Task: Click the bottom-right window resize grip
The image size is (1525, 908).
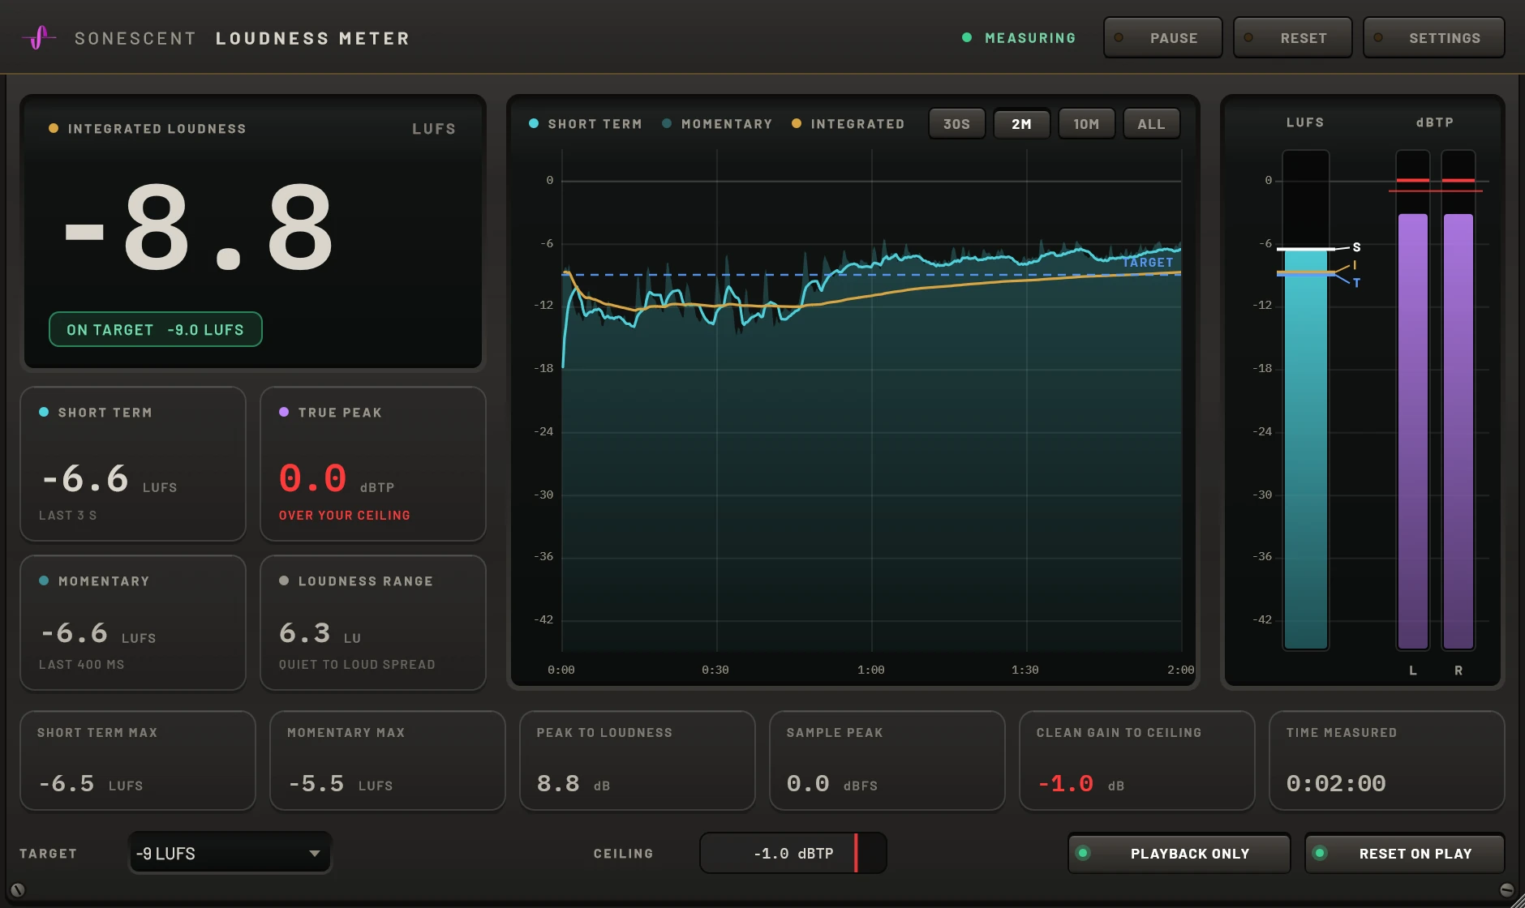Action: click(1517, 900)
